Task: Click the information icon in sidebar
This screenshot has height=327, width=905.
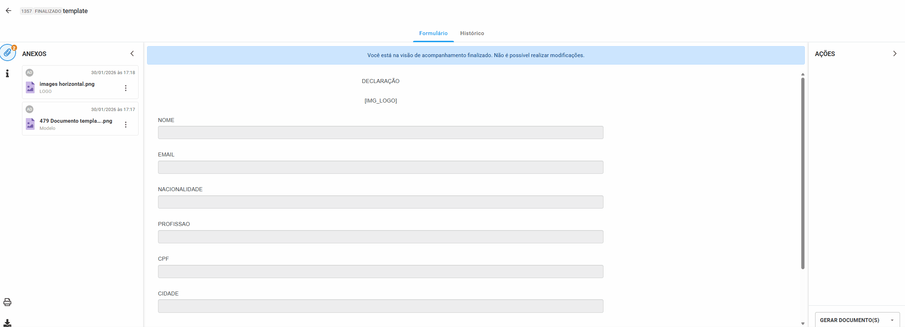Action: (x=7, y=73)
